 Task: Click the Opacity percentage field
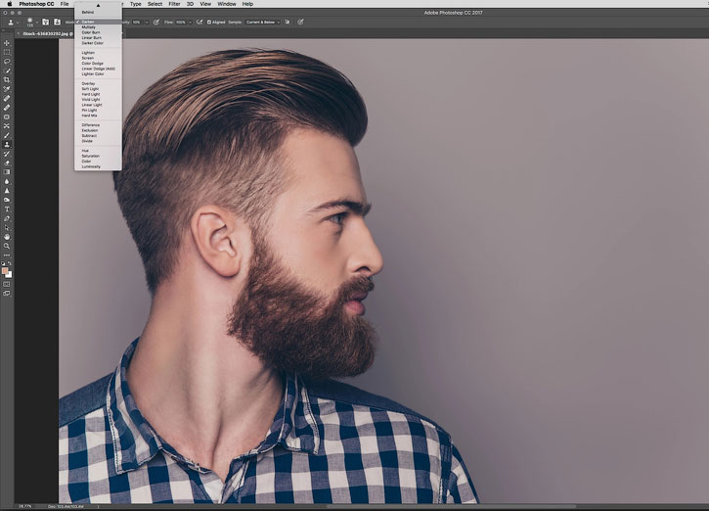point(137,22)
